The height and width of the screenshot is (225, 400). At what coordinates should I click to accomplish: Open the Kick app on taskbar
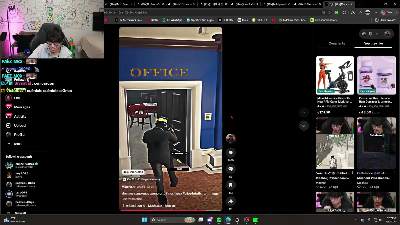pos(256,220)
